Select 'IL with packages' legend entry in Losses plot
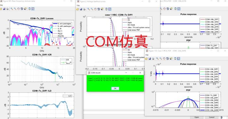 [x=62, y=26]
